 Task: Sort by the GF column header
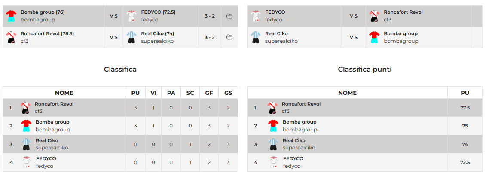pyautogui.click(x=209, y=93)
